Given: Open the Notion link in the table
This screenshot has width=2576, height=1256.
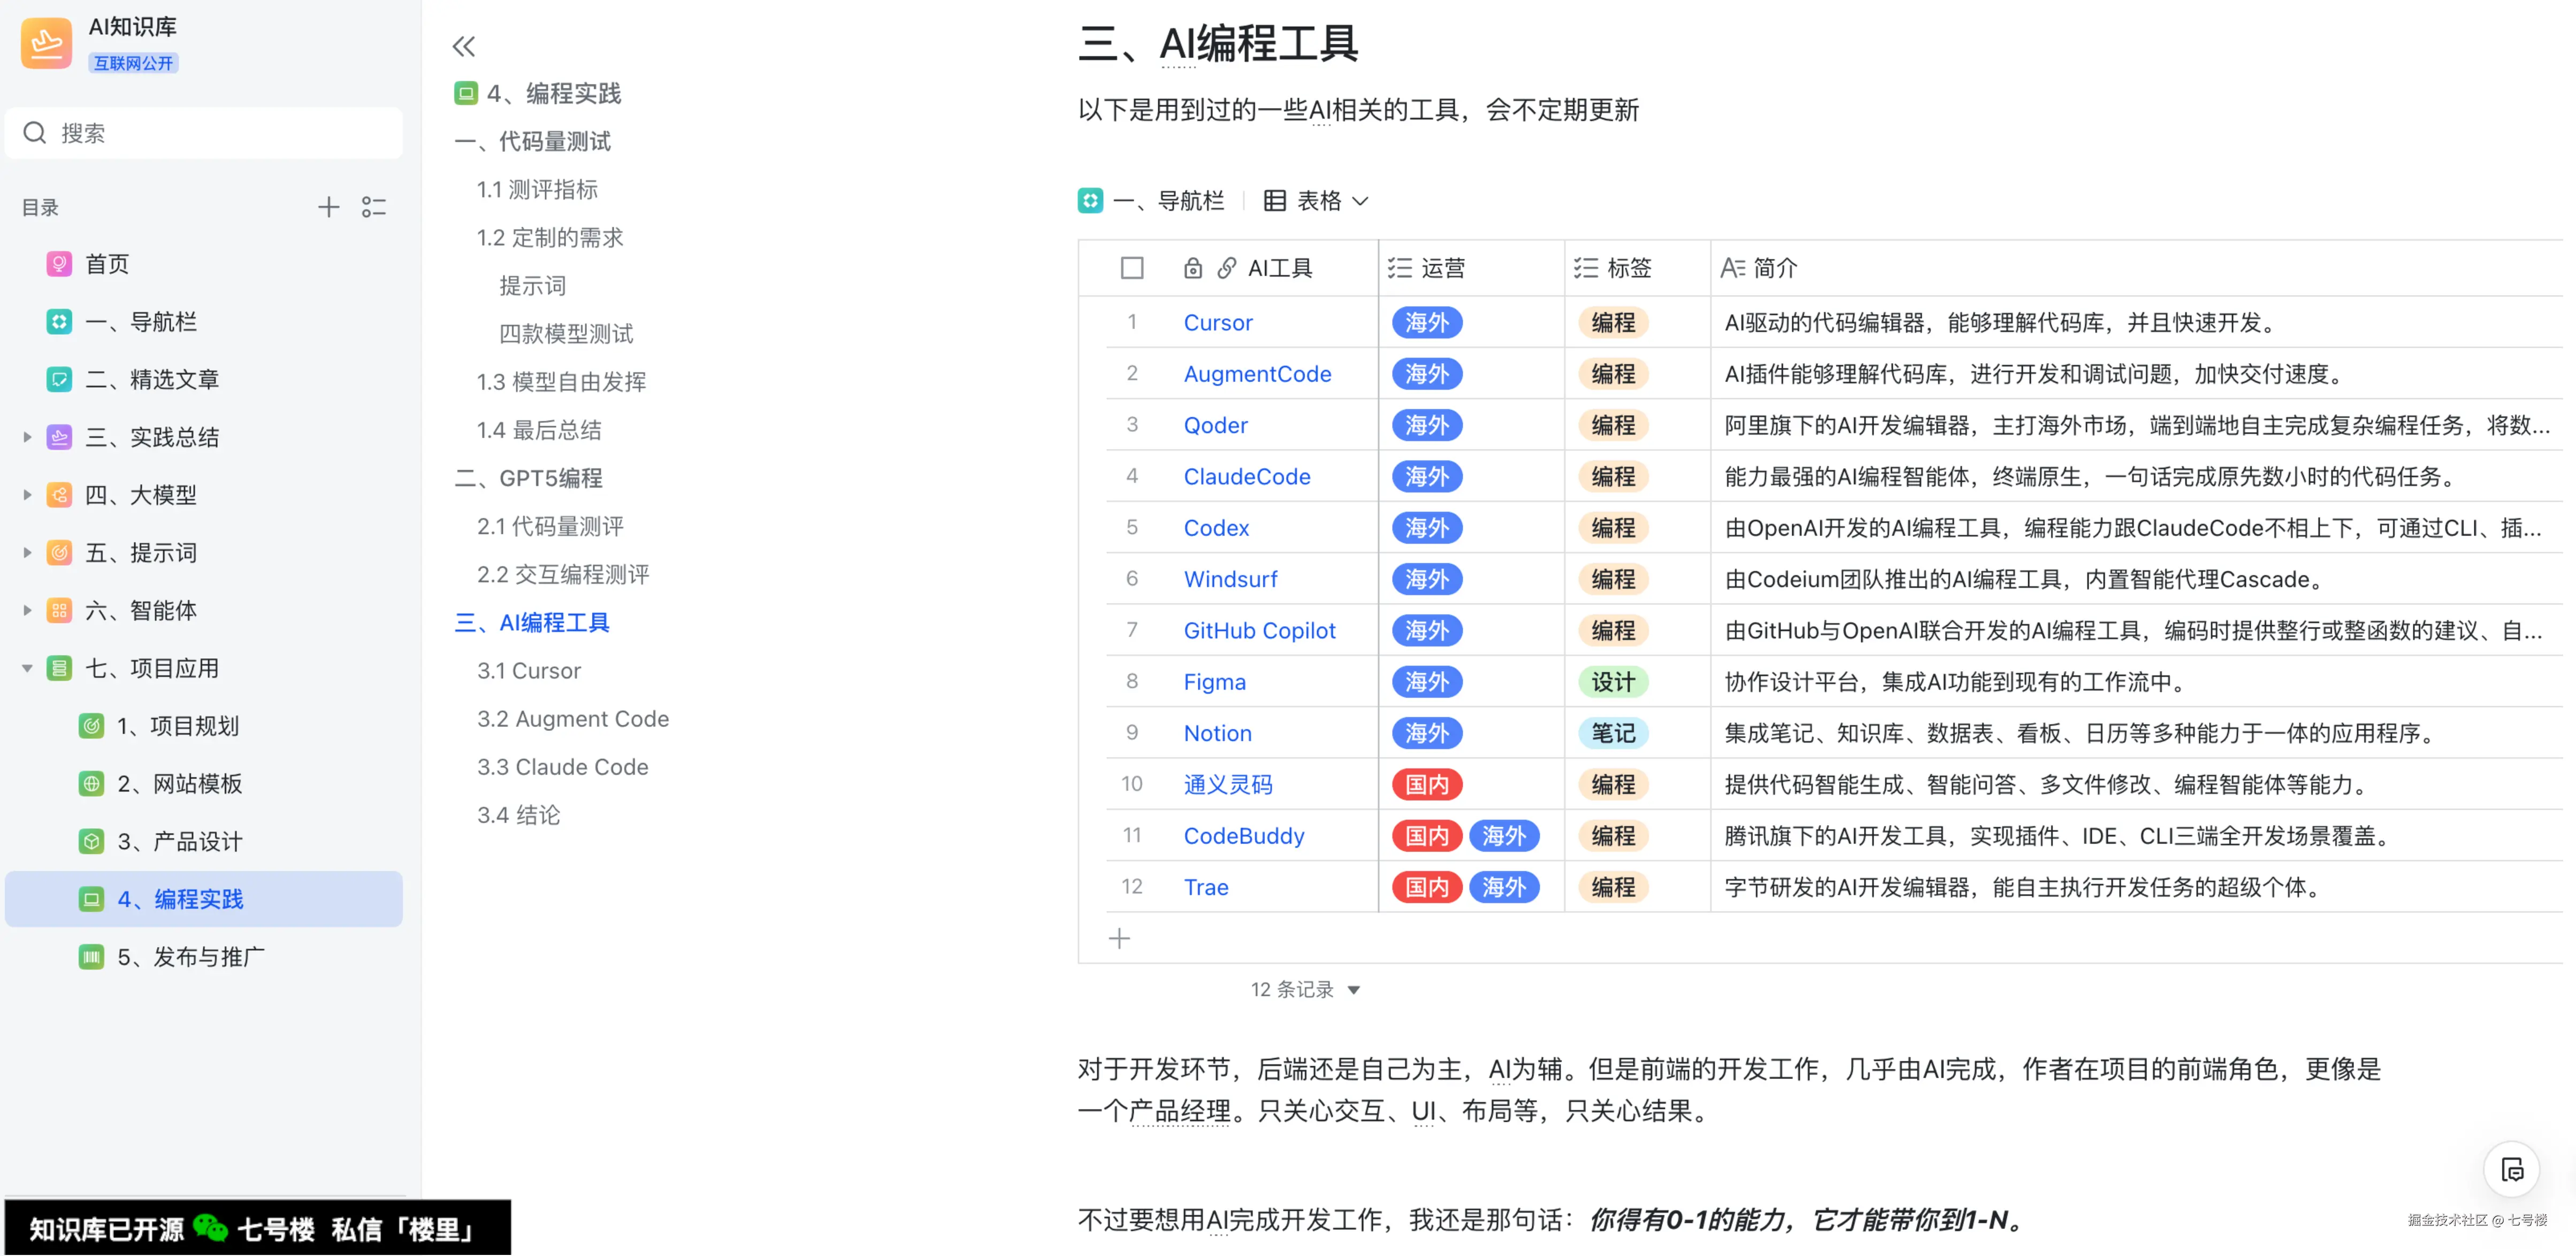Looking at the screenshot, I should 1217,733.
